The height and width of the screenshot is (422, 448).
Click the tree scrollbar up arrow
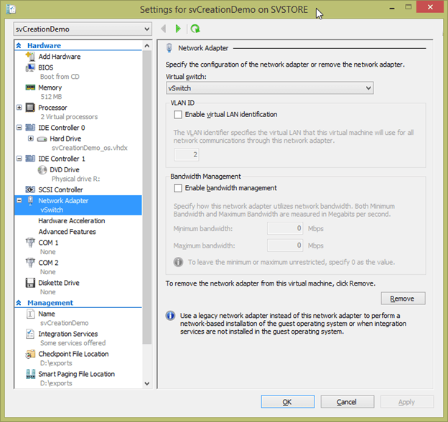point(147,46)
